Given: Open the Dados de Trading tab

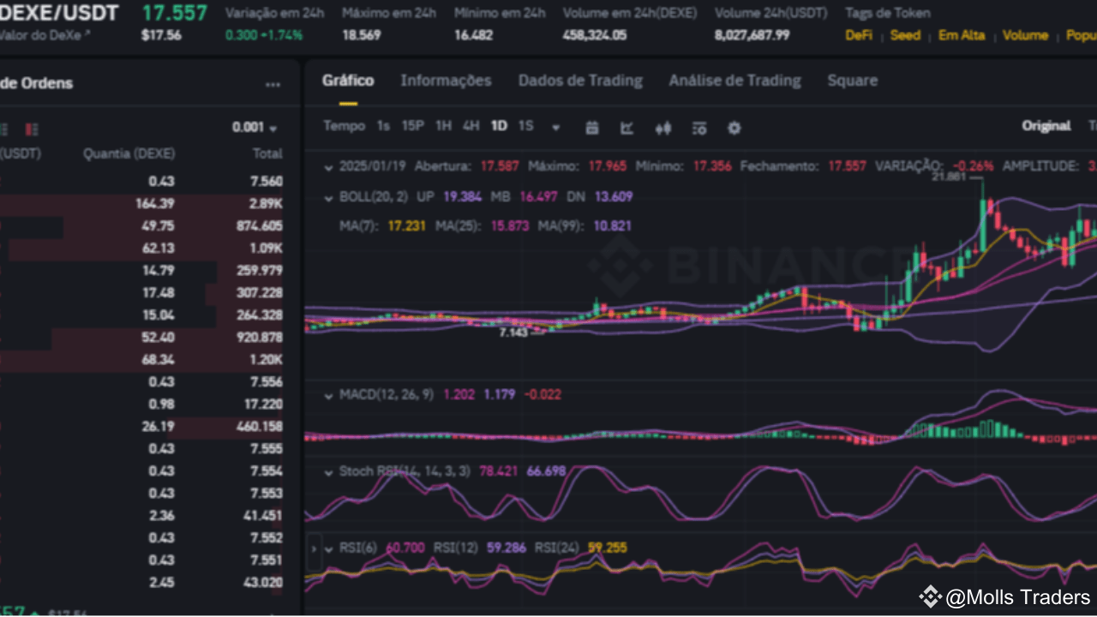Looking at the screenshot, I should click(x=580, y=81).
